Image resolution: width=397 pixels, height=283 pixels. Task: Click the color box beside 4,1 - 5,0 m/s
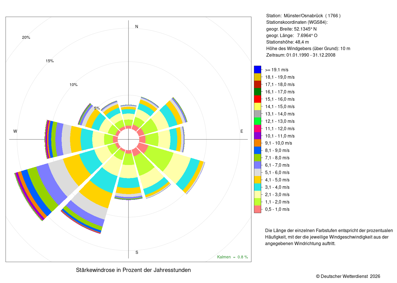pyautogui.click(x=257, y=180)
